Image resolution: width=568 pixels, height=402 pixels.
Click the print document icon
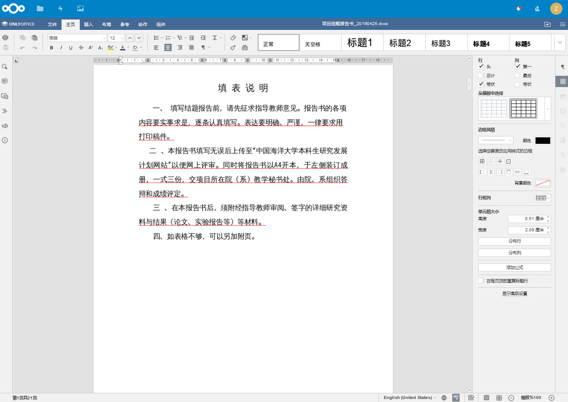point(6,38)
